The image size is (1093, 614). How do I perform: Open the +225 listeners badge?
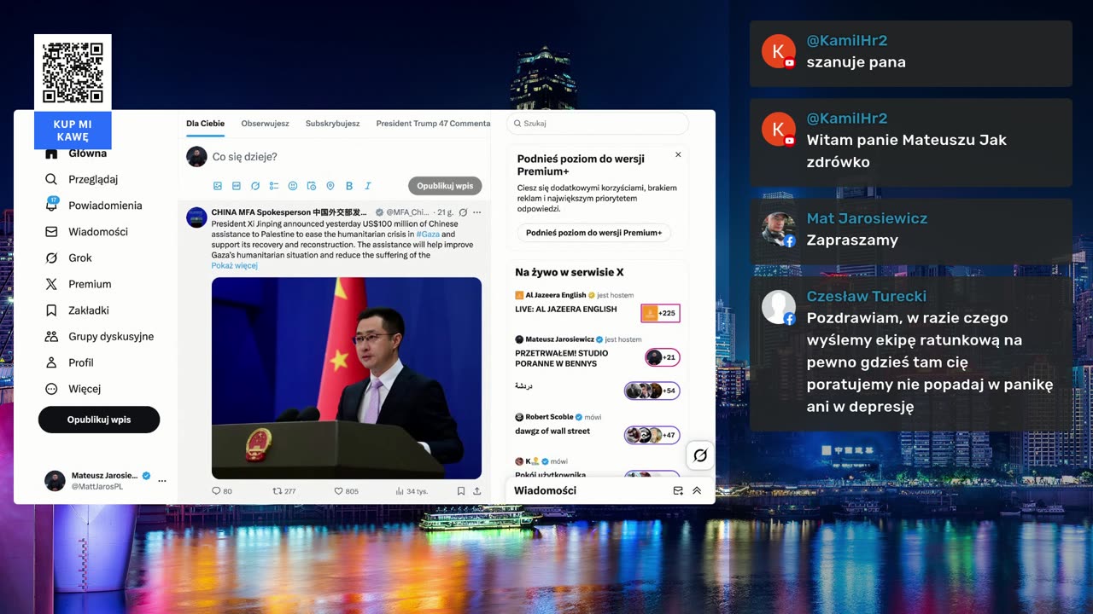coord(660,313)
